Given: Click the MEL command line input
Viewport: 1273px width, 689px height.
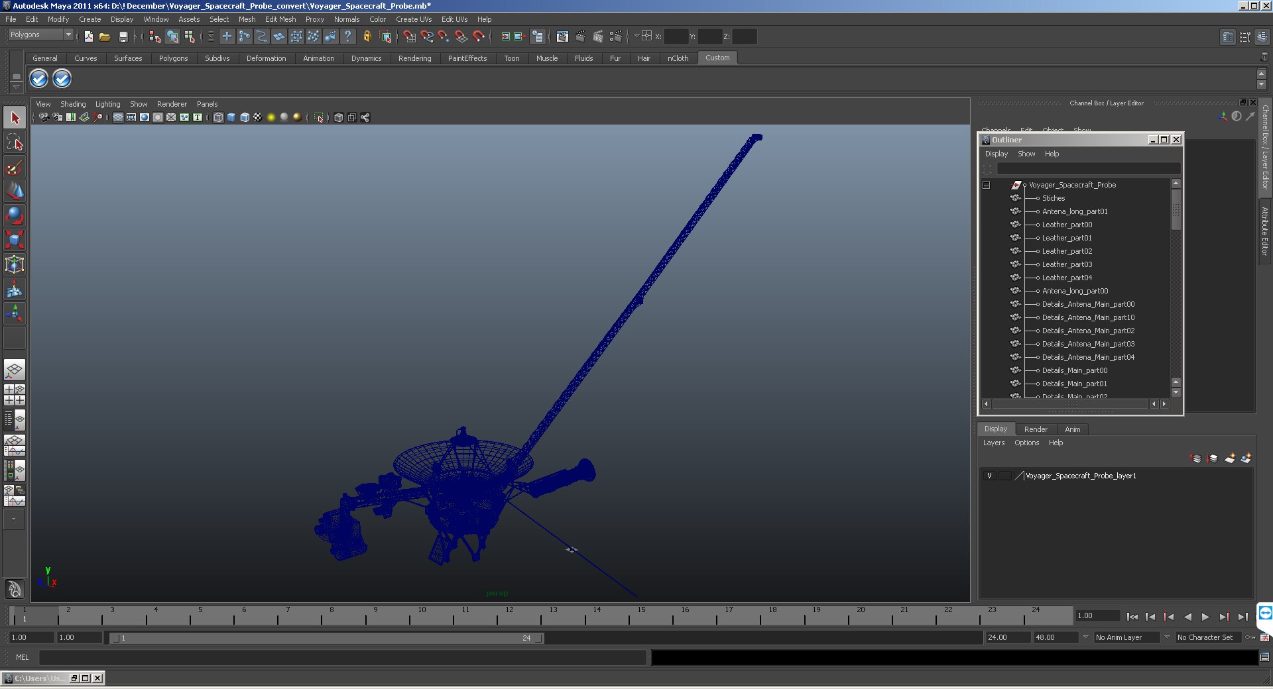Looking at the screenshot, I should pos(343,657).
